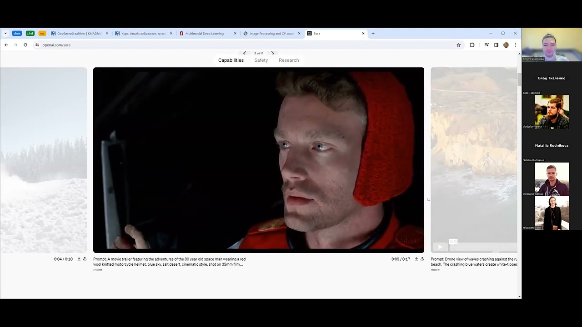
Task: Select Dmytro Kuzmenko's video tile
Action: coord(552,45)
